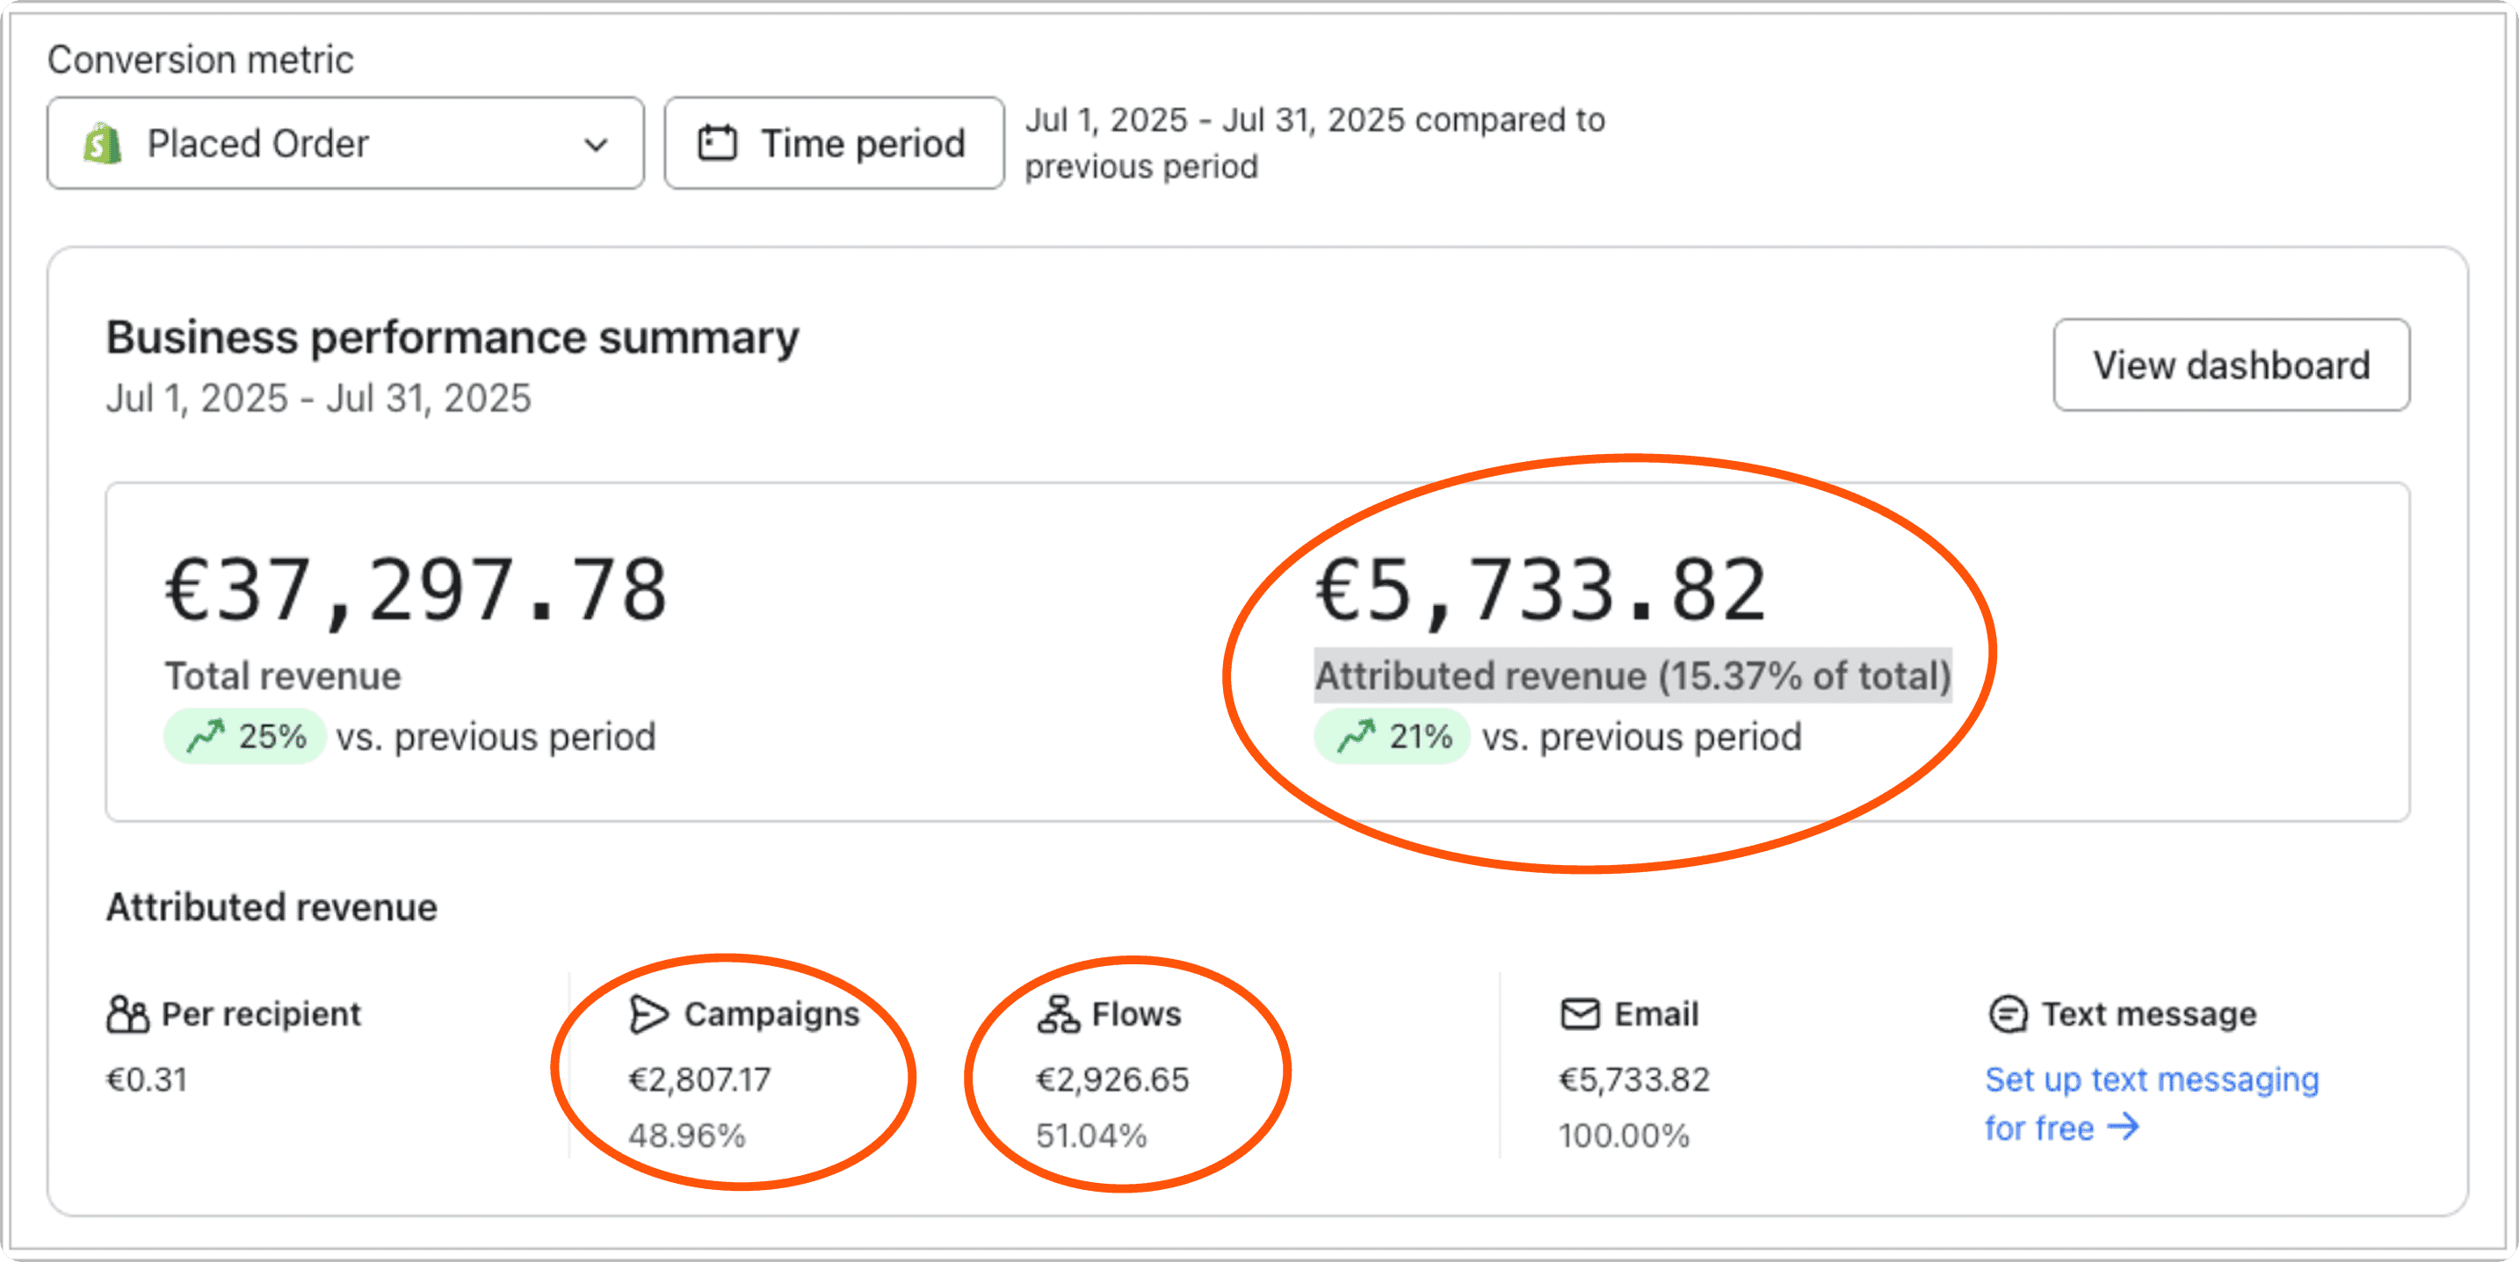Click the Business performance summary heading
Image resolution: width=2519 pixels, height=1262 pixels.
(452, 338)
